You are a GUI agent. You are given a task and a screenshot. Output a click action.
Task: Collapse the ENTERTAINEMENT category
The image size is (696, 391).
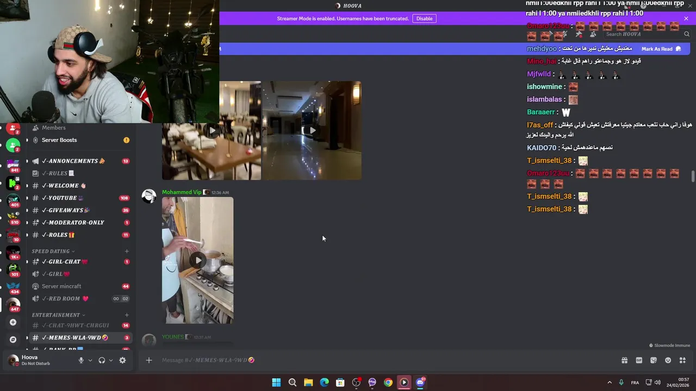pyautogui.click(x=58, y=315)
